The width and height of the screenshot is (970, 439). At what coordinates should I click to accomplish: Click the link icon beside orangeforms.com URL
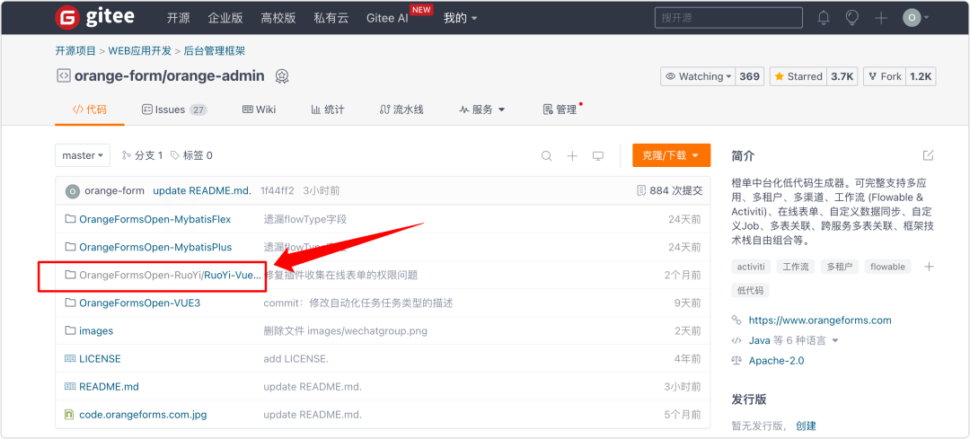point(736,320)
